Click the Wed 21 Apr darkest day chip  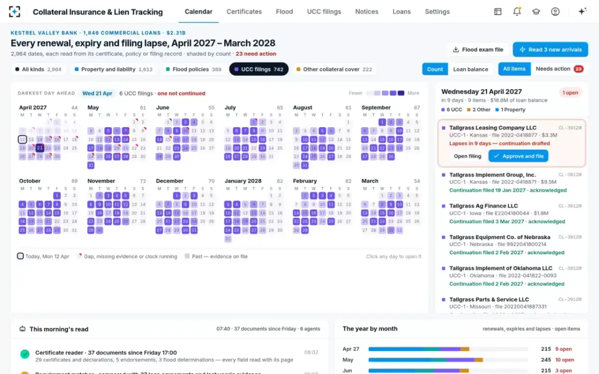tap(97, 93)
